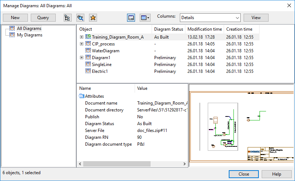The height and width of the screenshot is (181, 295).
Task: Sort by the Diagram Status column header
Action: pyautogui.click(x=168, y=29)
